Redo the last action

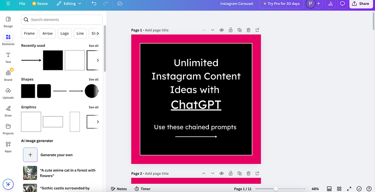pos(105,4)
